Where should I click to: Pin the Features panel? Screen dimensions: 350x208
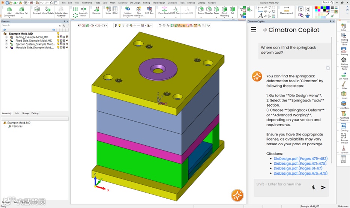64,21
